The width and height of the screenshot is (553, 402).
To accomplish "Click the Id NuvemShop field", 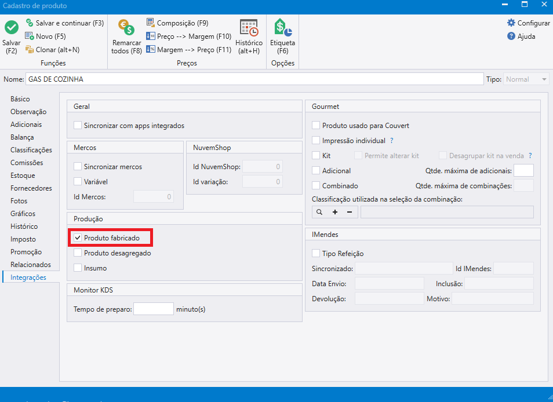I will 263,167.
